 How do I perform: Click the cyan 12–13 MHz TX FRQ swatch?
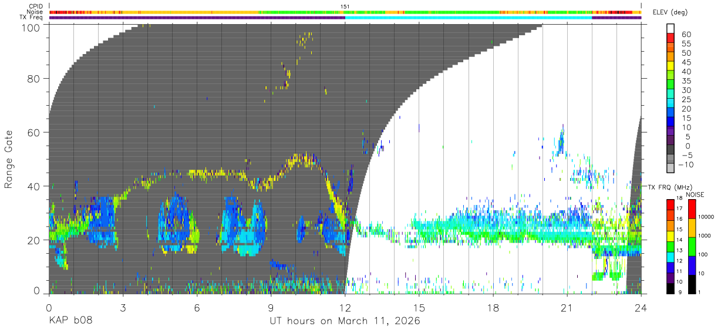click(670, 257)
